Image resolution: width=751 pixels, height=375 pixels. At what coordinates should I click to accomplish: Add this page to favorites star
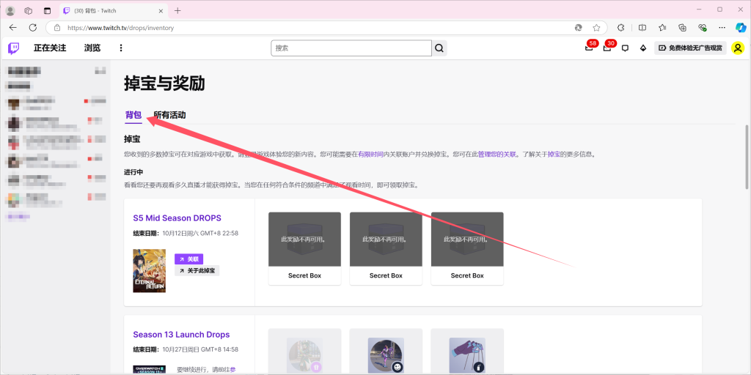tap(596, 28)
